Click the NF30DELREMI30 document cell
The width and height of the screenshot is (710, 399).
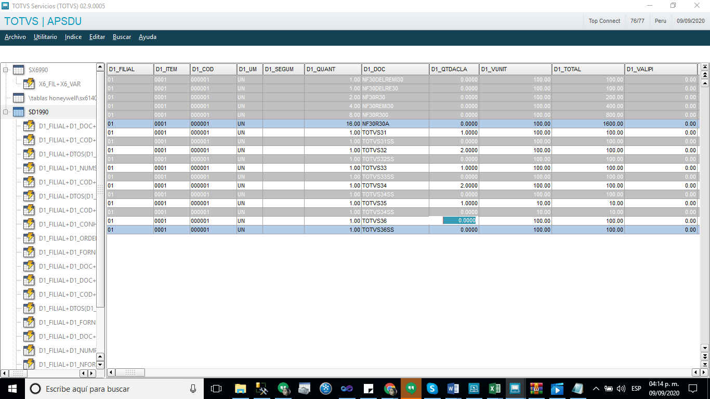coord(396,79)
